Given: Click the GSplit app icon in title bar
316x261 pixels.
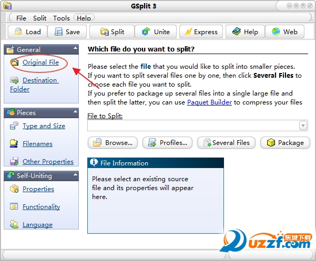Looking at the screenshot, I should coord(7,5).
